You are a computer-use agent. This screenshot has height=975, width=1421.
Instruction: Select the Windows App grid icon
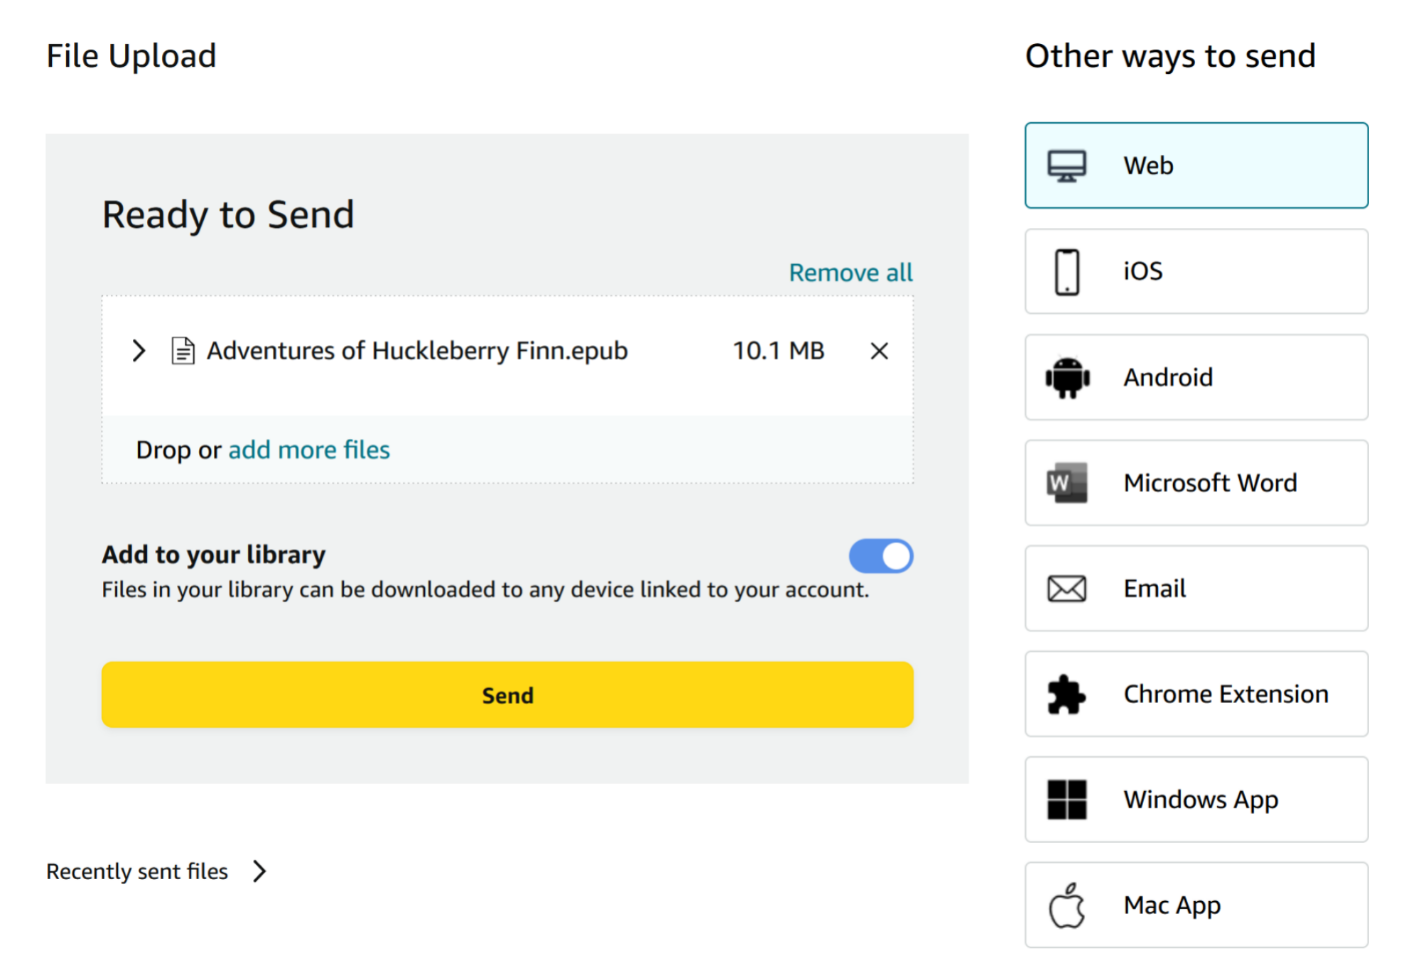click(x=1066, y=799)
